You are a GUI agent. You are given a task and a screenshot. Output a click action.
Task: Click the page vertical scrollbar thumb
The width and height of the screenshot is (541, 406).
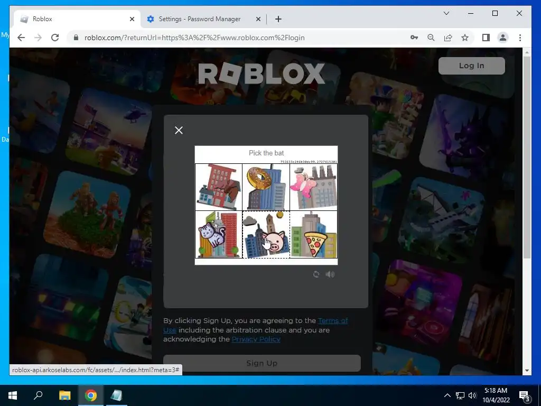(527, 157)
